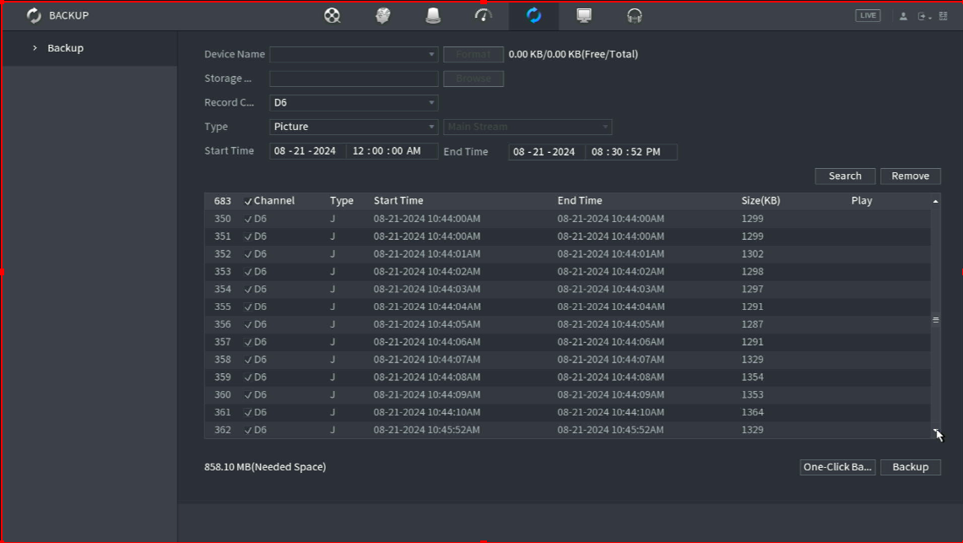Open the logout arrow menu icon
This screenshot has width=963, height=543.
coord(924,17)
